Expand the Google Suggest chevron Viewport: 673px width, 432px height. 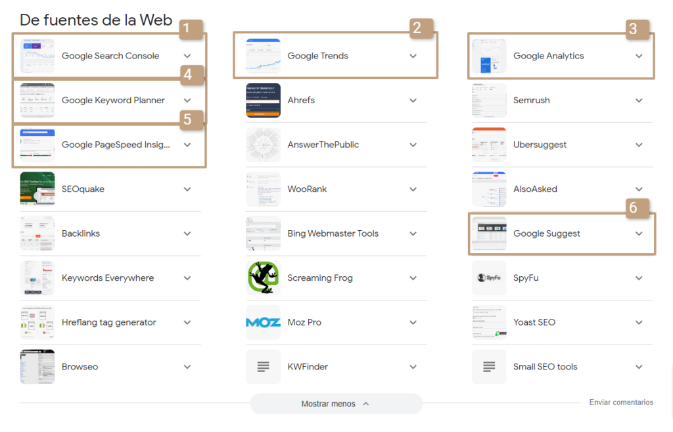(639, 233)
